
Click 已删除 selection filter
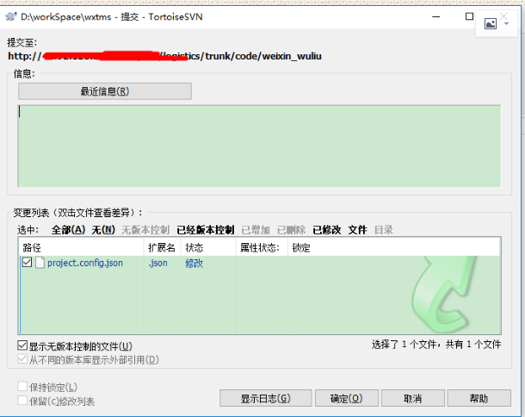pyautogui.click(x=291, y=230)
